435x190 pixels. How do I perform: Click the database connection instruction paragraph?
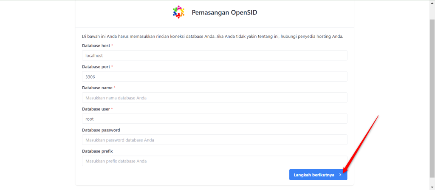click(x=213, y=37)
